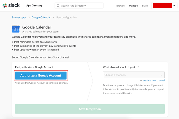The image size is (179, 119).
Task: Open the App Directory home link
Action: [x=34, y=5]
